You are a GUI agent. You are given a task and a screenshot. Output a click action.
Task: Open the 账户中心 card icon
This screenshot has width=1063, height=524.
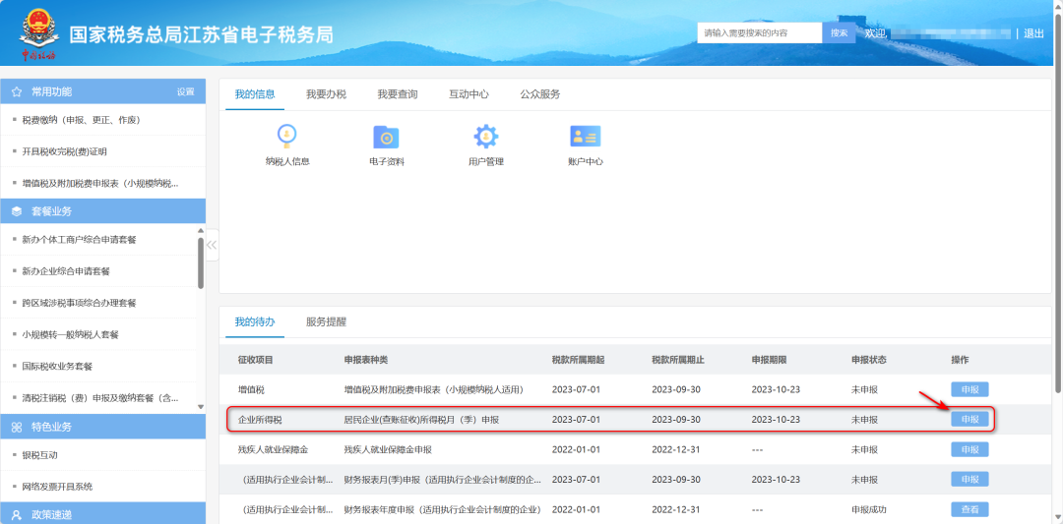pos(585,137)
